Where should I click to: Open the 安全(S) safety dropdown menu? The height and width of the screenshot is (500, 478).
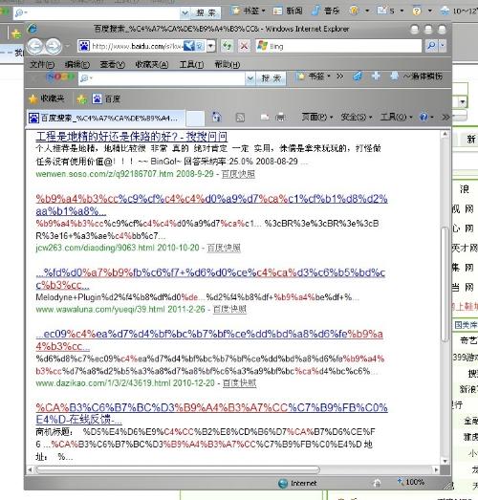357,118
